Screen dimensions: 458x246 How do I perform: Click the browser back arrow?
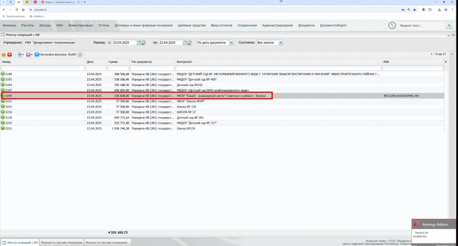pyautogui.click(x=4, y=10)
